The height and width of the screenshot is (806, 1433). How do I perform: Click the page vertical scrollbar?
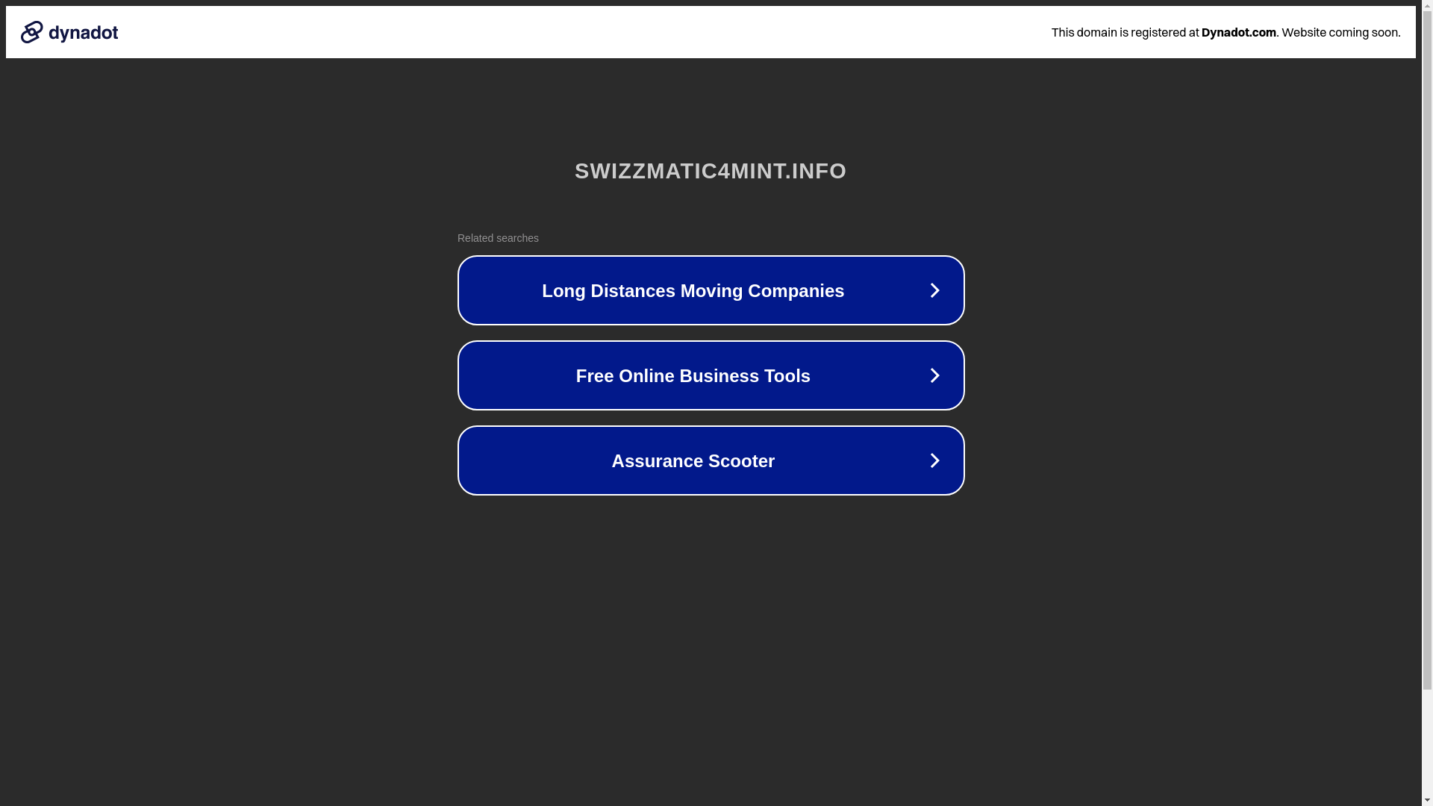(x=1427, y=403)
